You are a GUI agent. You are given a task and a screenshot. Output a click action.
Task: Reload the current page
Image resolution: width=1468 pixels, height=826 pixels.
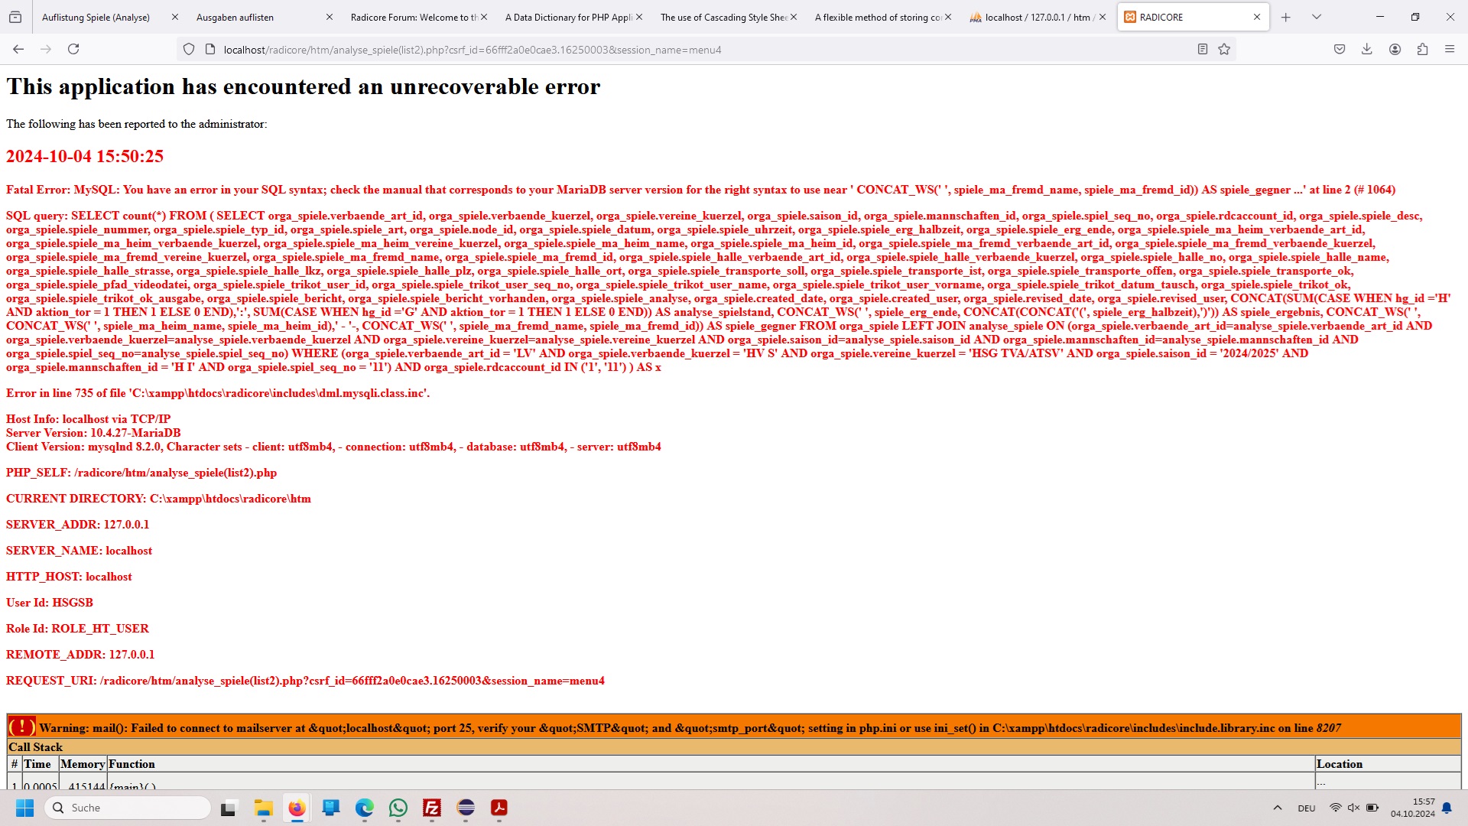(x=73, y=50)
